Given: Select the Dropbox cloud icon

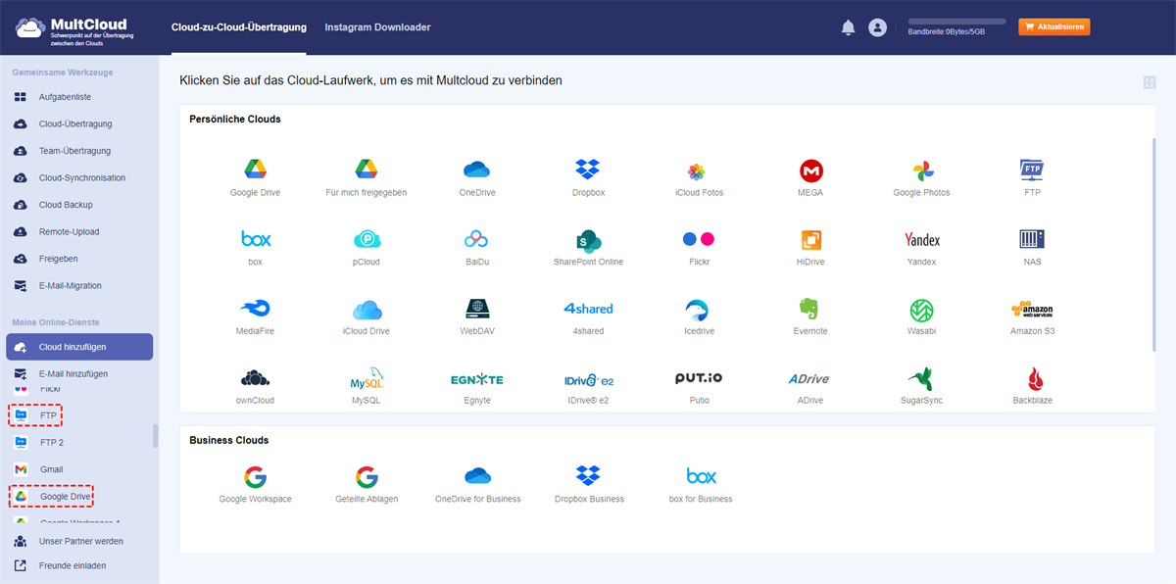Looking at the screenshot, I should (x=588, y=177).
